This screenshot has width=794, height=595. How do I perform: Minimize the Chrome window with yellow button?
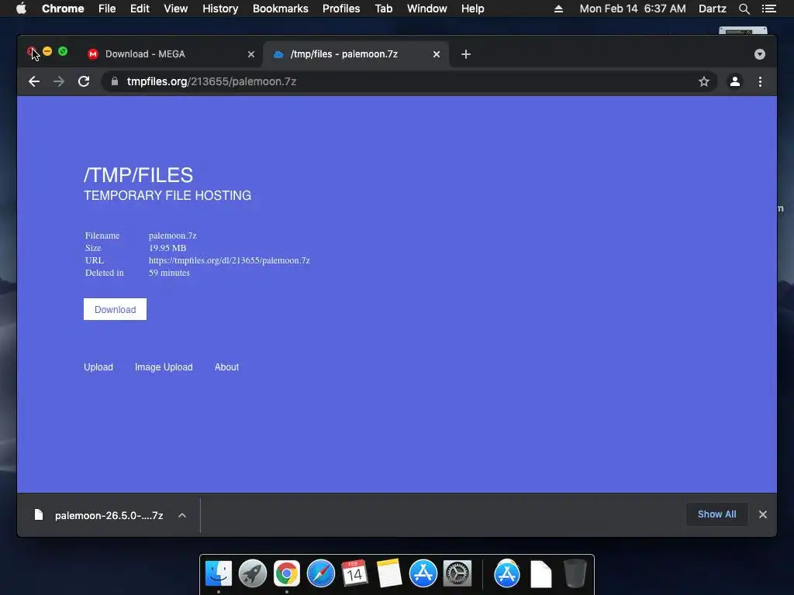tap(47, 51)
